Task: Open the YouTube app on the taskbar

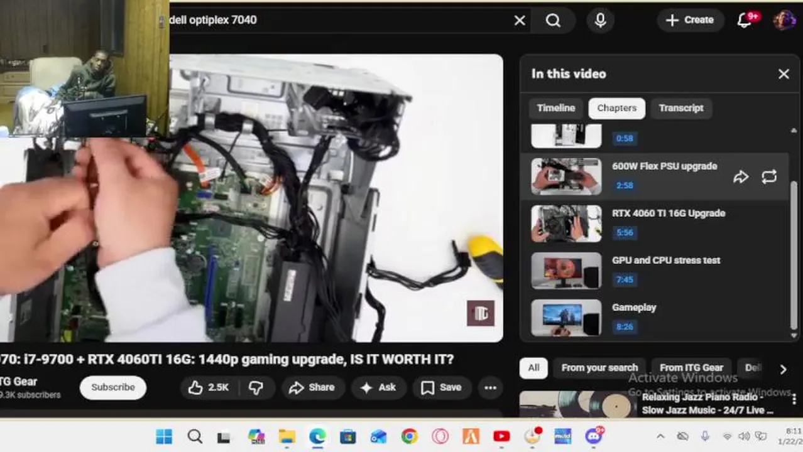Action: 501,436
